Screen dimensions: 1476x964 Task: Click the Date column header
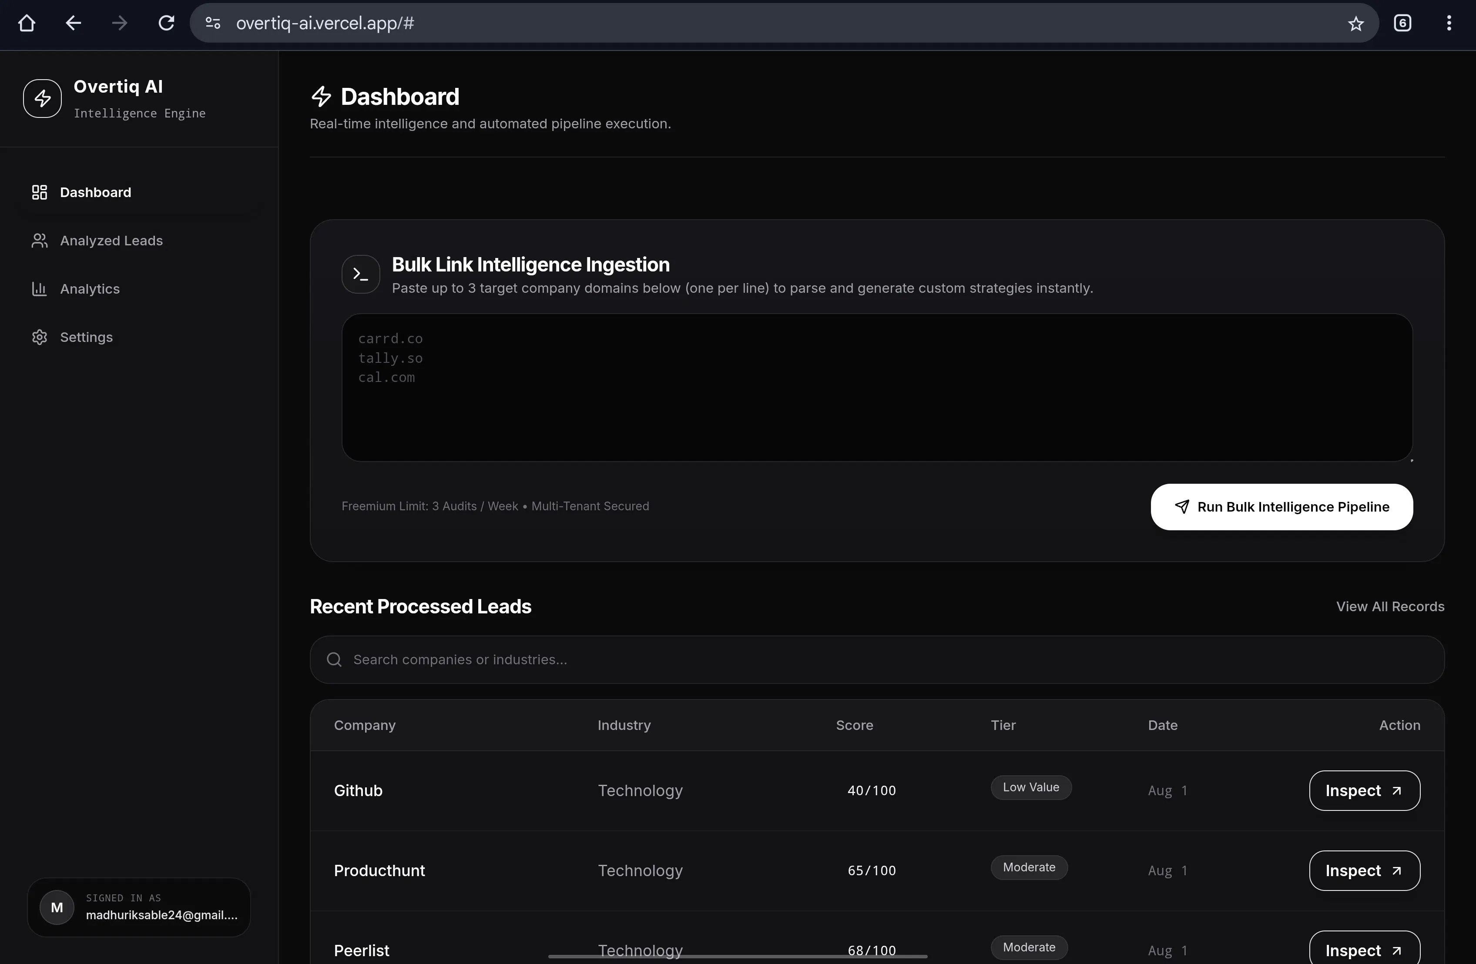click(x=1162, y=725)
